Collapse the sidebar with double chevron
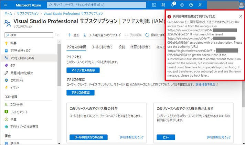Viewport: 245px width, 145px height. pyautogui.click(x=58, y=35)
